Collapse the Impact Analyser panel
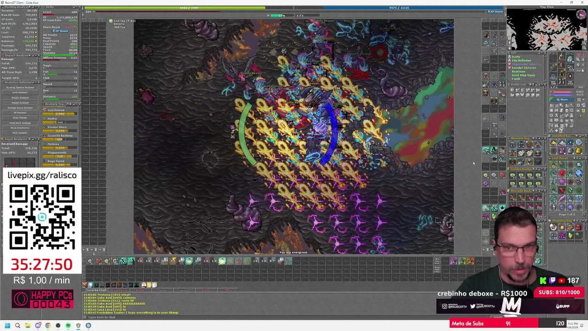This screenshot has height=331, width=588. tap(35, 55)
